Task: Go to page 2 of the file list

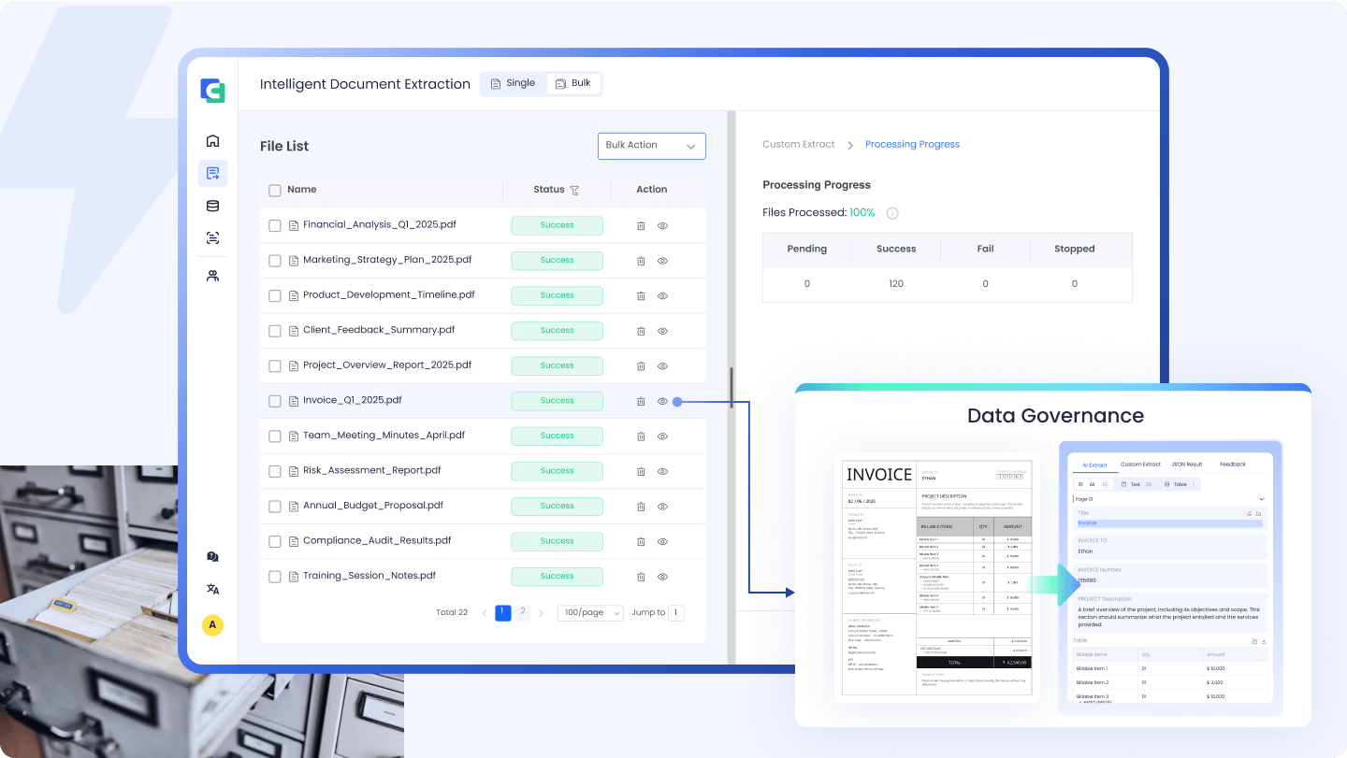Action: [x=522, y=612]
